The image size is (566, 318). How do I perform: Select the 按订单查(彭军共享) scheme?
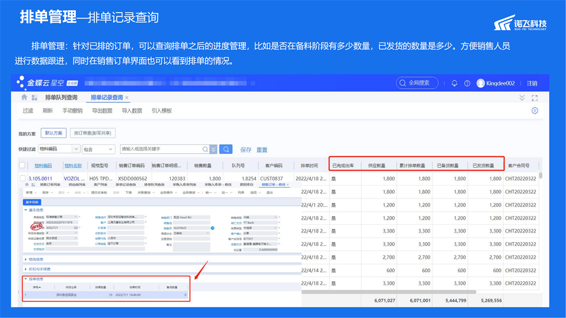(x=93, y=133)
